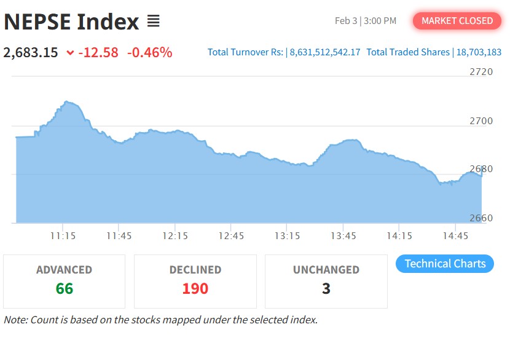This screenshot has width=510, height=343.
Task: Open Technical Charts
Action: [x=445, y=264]
